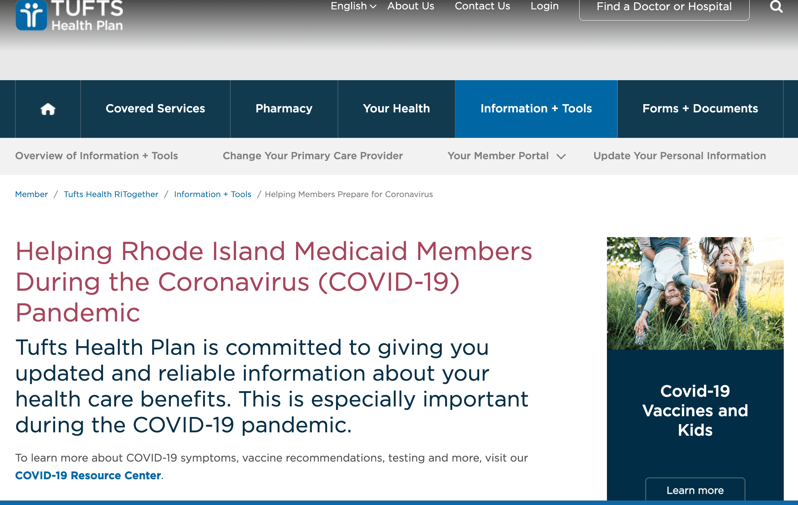Click the Login icon in top navigation
The width and height of the screenshot is (798, 505).
click(544, 6)
